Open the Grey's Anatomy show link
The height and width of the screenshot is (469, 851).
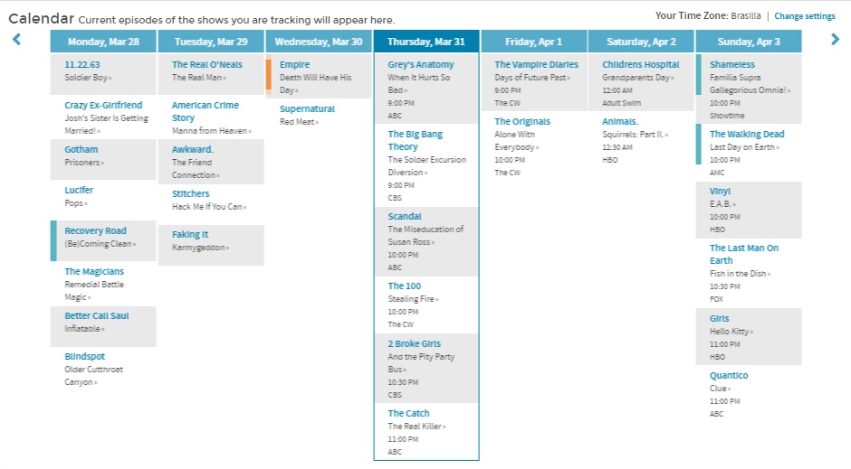(x=419, y=65)
